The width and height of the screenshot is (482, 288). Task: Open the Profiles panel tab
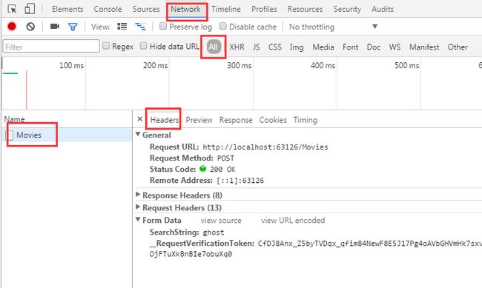[x=264, y=9]
